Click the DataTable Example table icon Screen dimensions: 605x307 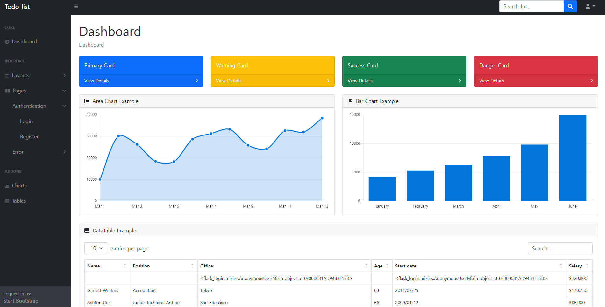87,230
